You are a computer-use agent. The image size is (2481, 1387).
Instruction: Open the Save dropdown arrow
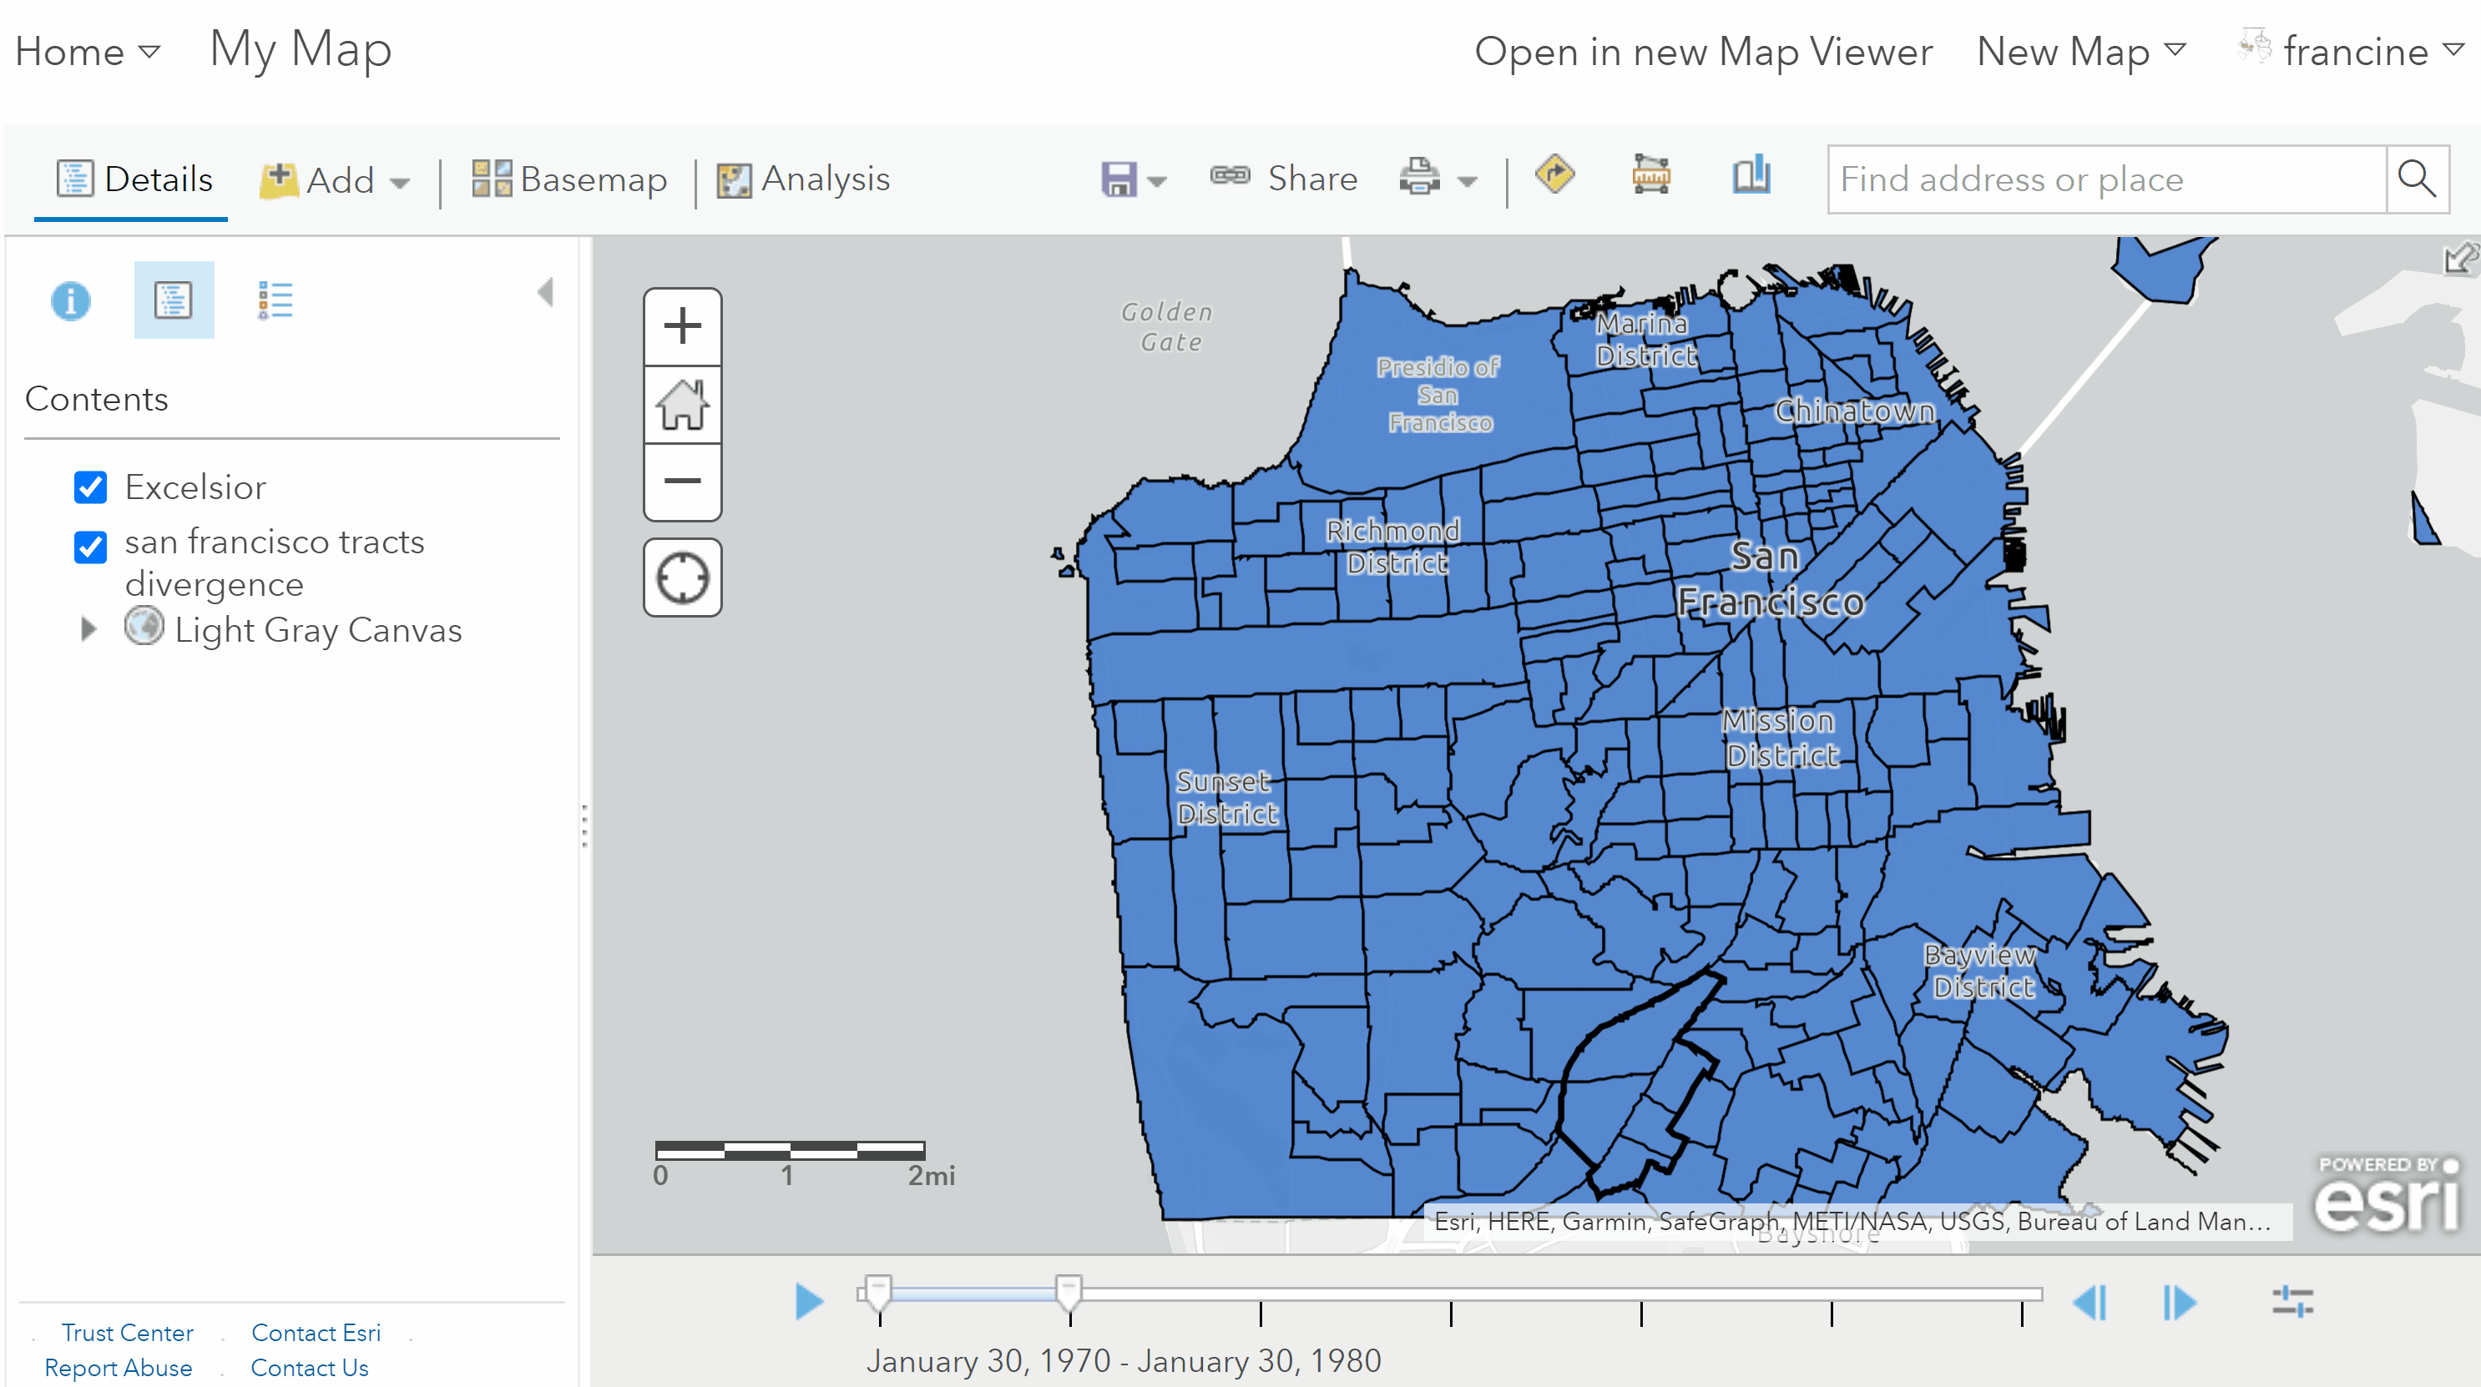click(1158, 181)
